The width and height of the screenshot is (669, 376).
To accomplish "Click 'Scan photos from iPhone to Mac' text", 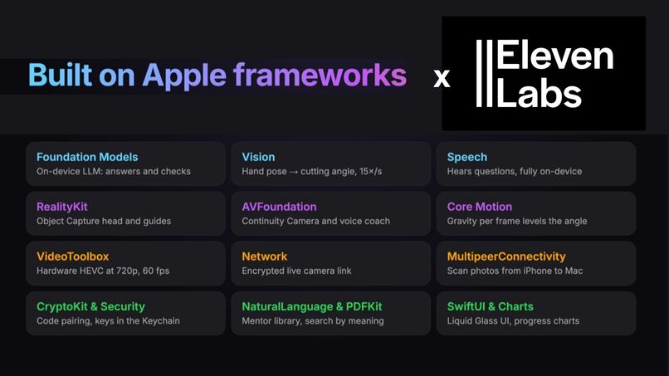I will tap(515, 271).
